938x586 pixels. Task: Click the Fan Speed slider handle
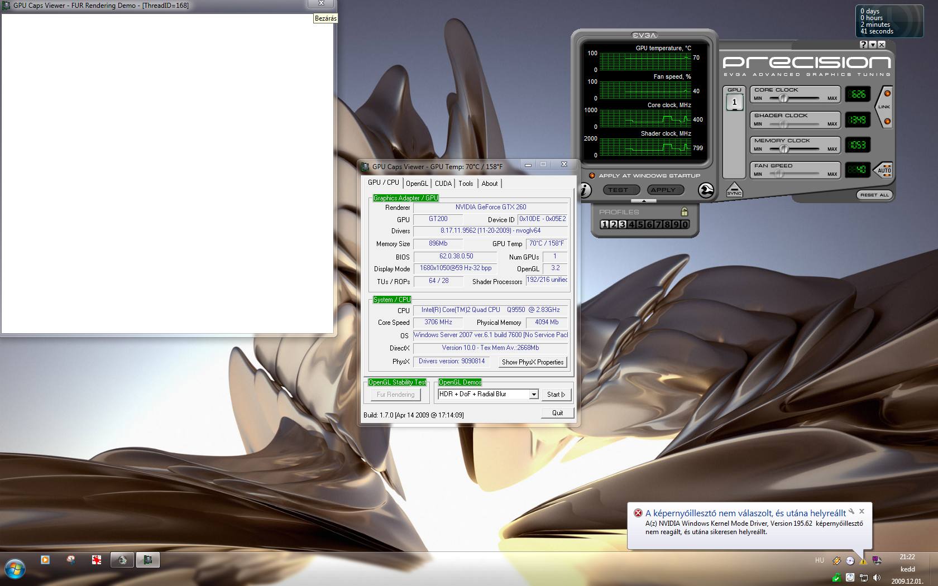point(780,174)
